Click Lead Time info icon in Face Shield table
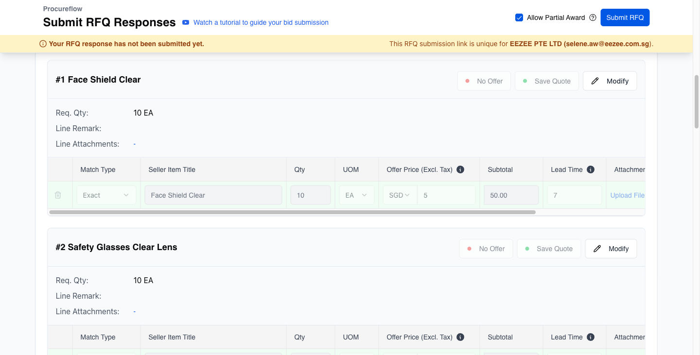 (x=591, y=169)
